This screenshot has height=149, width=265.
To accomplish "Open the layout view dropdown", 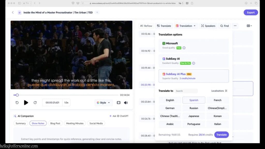I will pos(249,26).
